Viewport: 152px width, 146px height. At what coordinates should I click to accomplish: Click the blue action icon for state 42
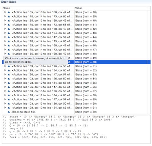tap(9, 29)
